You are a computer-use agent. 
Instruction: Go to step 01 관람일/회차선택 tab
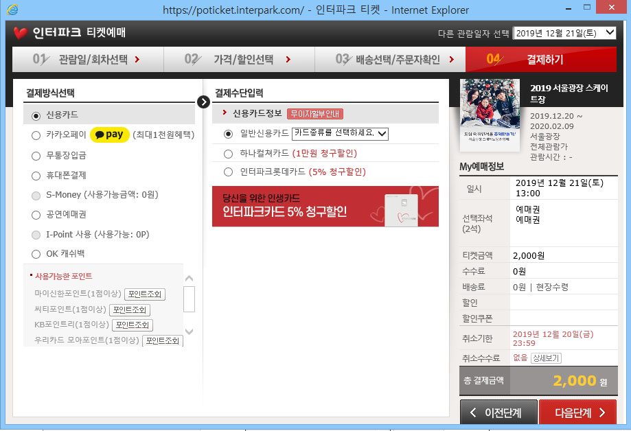(88, 60)
